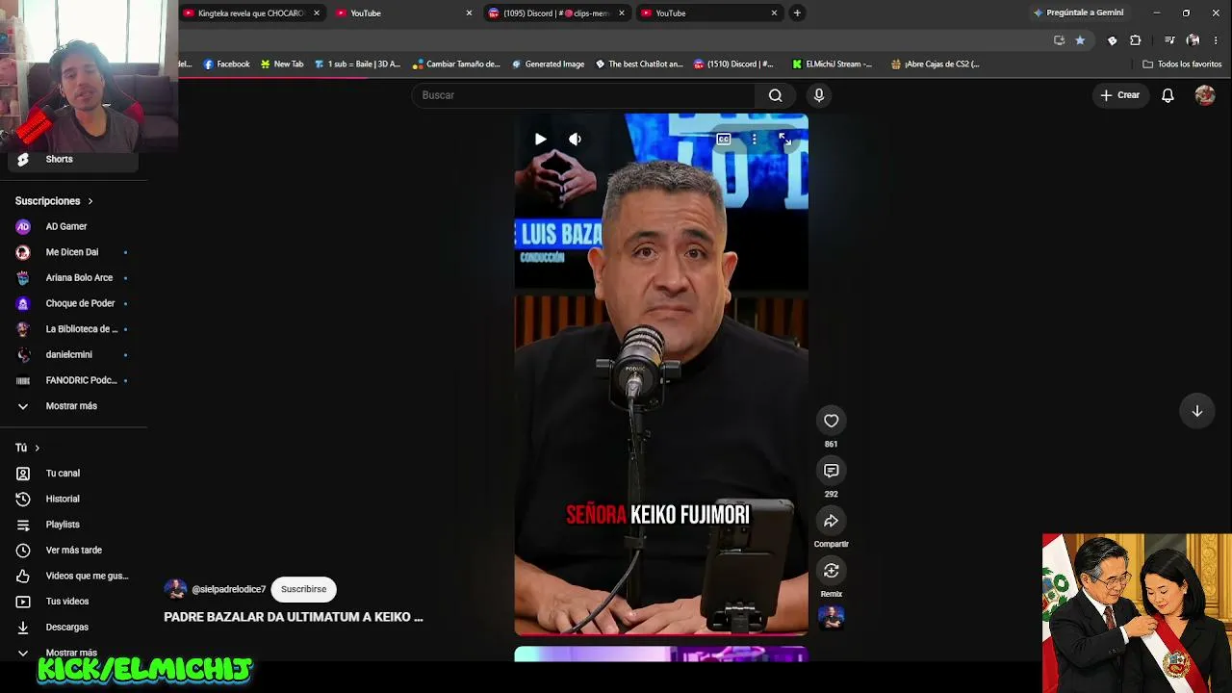The image size is (1232, 693).
Task: Open the Cambiar Tamaño de... bookmark
Action: pyautogui.click(x=456, y=64)
